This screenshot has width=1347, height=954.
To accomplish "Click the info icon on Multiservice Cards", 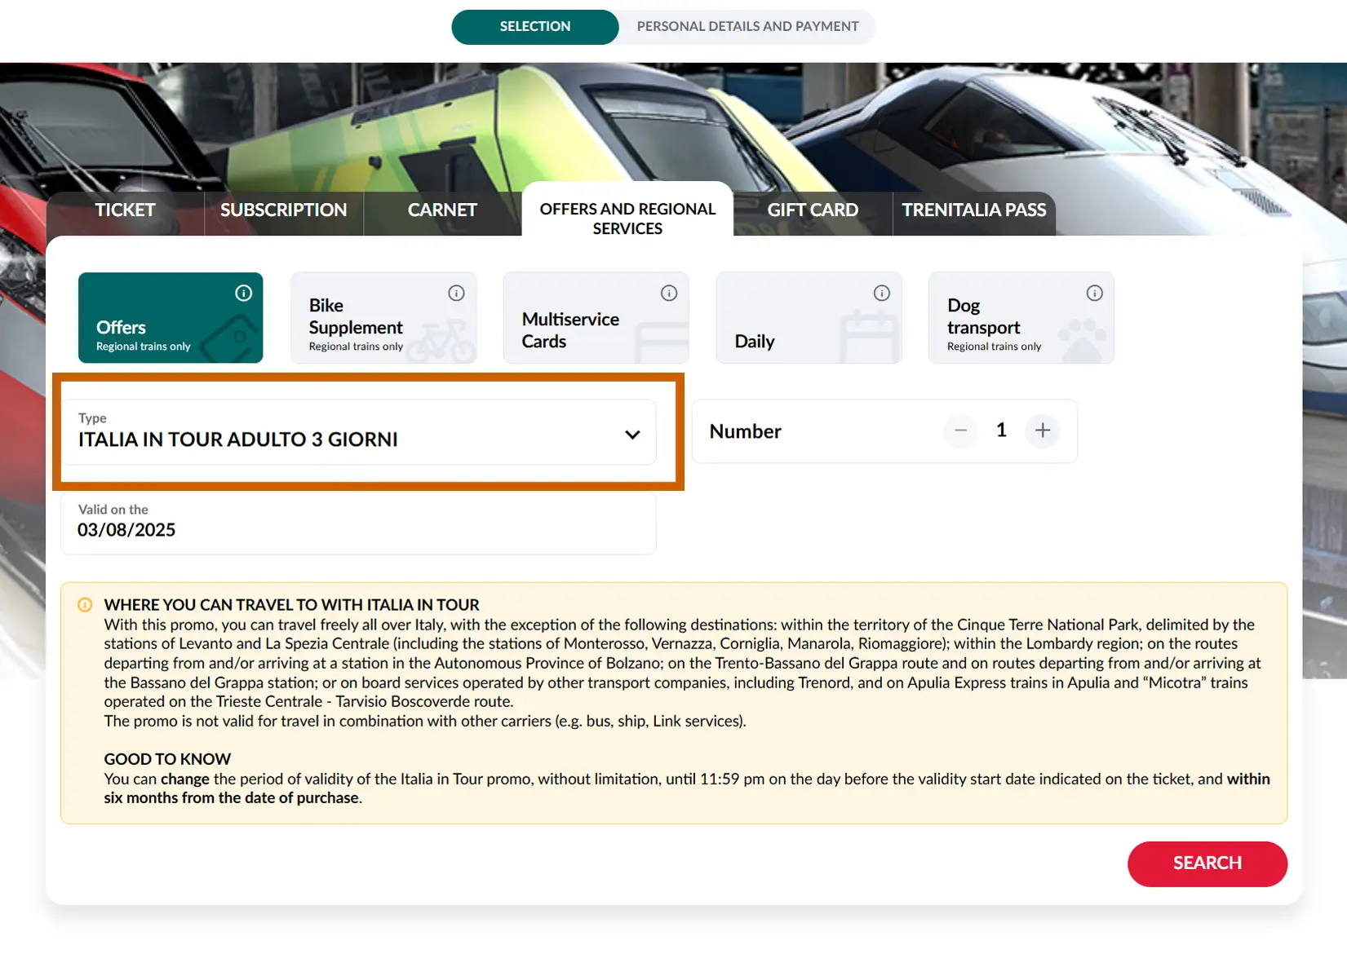I will coord(669,293).
